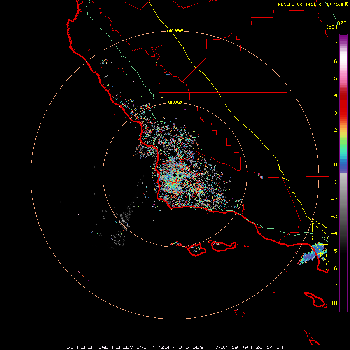
Task: Click the -4 dB value on the color scale
Action: [334, 234]
